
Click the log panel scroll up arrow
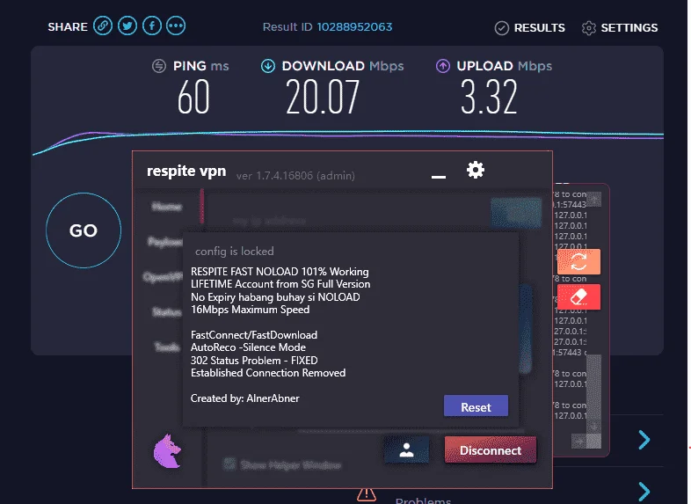pyautogui.click(x=593, y=200)
